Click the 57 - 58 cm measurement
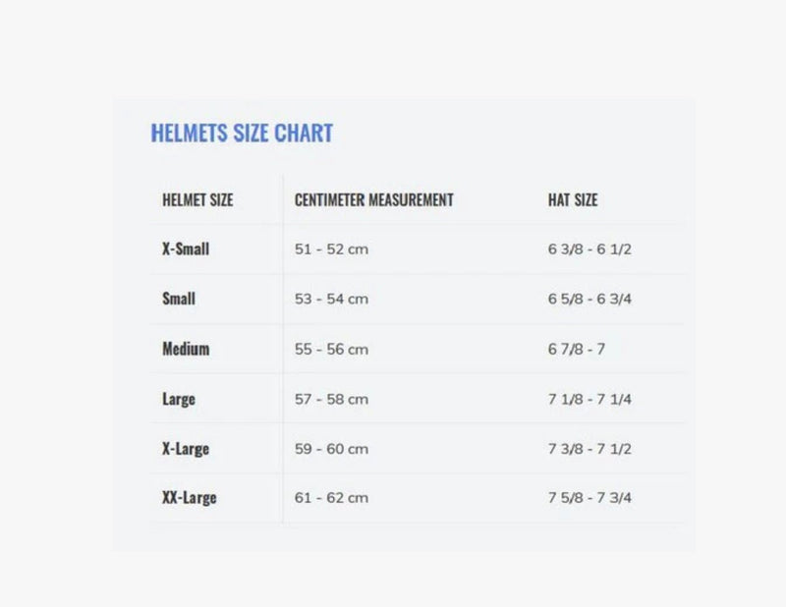Image resolution: width=786 pixels, height=607 pixels. pyautogui.click(x=331, y=400)
